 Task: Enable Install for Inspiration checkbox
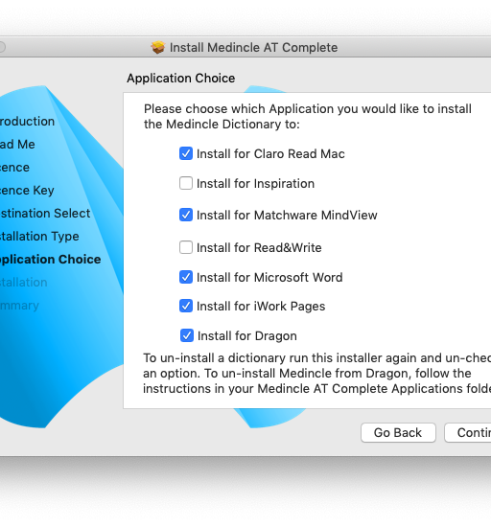pyautogui.click(x=186, y=183)
